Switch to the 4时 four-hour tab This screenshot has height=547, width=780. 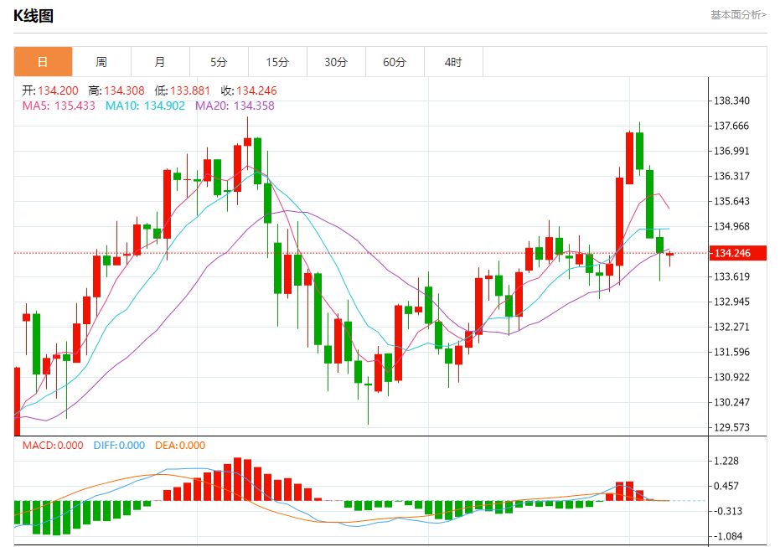[x=454, y=62]
